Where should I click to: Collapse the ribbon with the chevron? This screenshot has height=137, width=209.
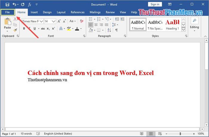(205, 36)
